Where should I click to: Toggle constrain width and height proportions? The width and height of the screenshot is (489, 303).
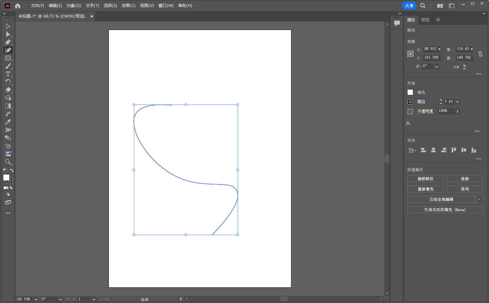(x=480, y=54)
